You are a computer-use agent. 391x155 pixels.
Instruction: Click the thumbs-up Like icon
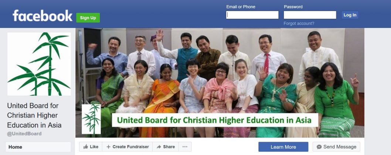(x=85, y=147)
